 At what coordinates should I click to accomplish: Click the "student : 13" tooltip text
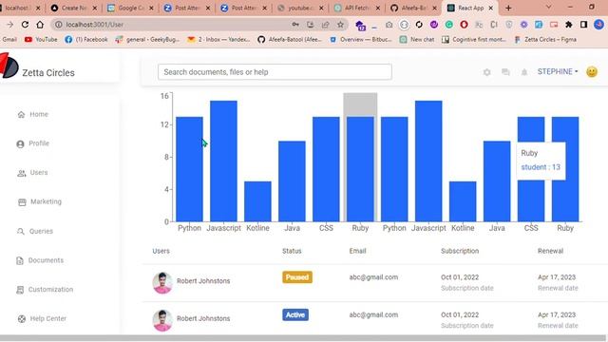tap(541, 167)
